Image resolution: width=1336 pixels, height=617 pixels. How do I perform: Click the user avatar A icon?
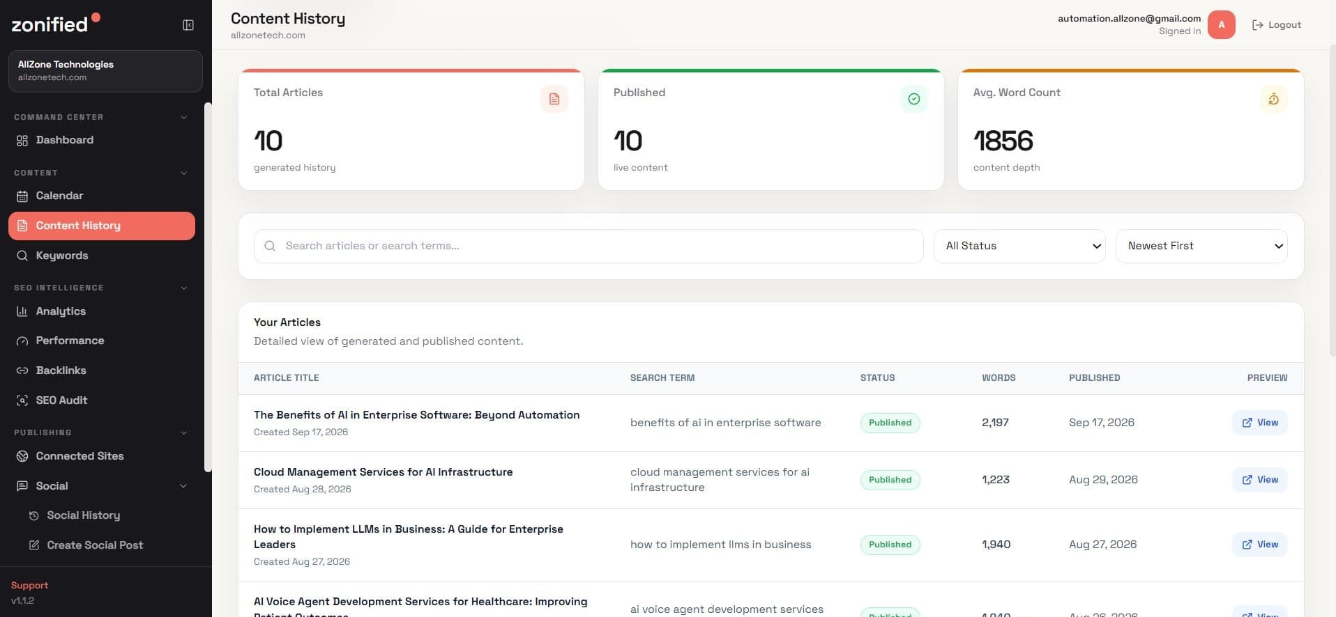click(1222, 24)
